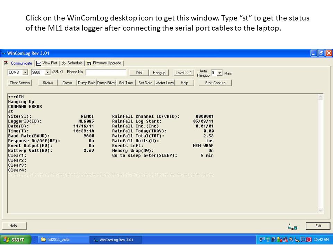This screenshot has width=333, height=250.
Task: Click the Comm button
Action: (67, 83)
